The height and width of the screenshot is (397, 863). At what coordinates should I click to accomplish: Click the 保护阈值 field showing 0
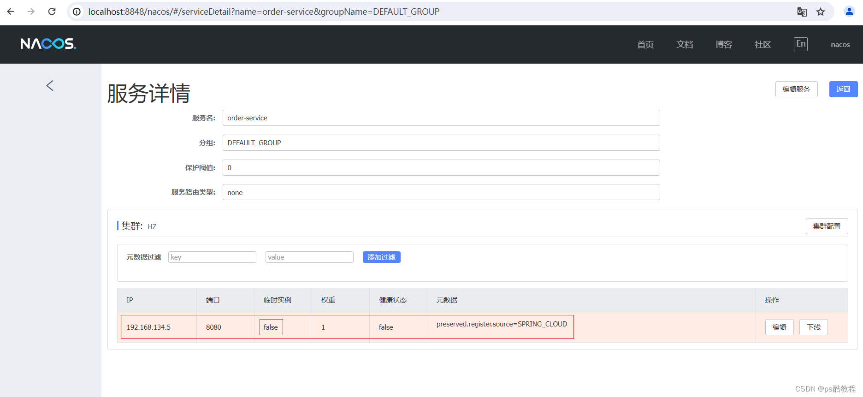[441, 168]
